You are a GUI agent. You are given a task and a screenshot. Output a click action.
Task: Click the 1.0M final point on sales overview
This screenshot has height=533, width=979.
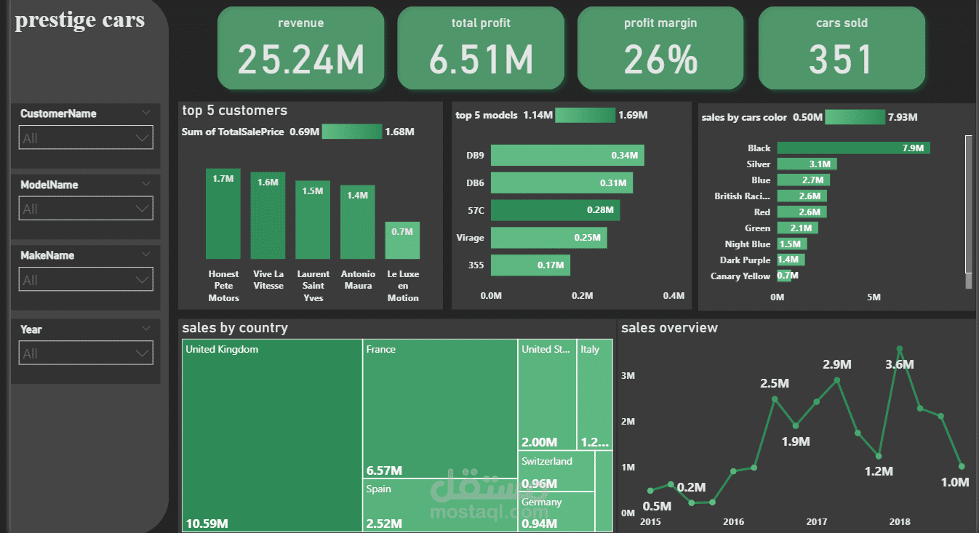pyautogui.click(x=962, y=466)
